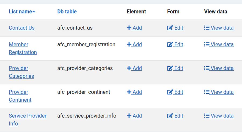Sort by Db table column header
The image size is (242, 132).
(x=67, y=12)
